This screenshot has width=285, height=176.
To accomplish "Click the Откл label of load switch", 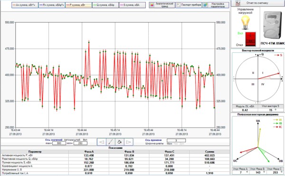I will pyautogui.click(x=239, y=45).
